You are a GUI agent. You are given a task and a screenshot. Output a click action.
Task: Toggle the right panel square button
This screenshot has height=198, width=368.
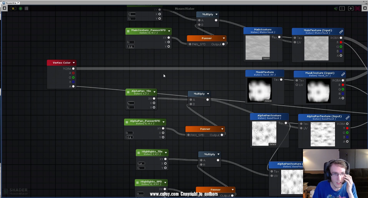(x=364, y=8)
